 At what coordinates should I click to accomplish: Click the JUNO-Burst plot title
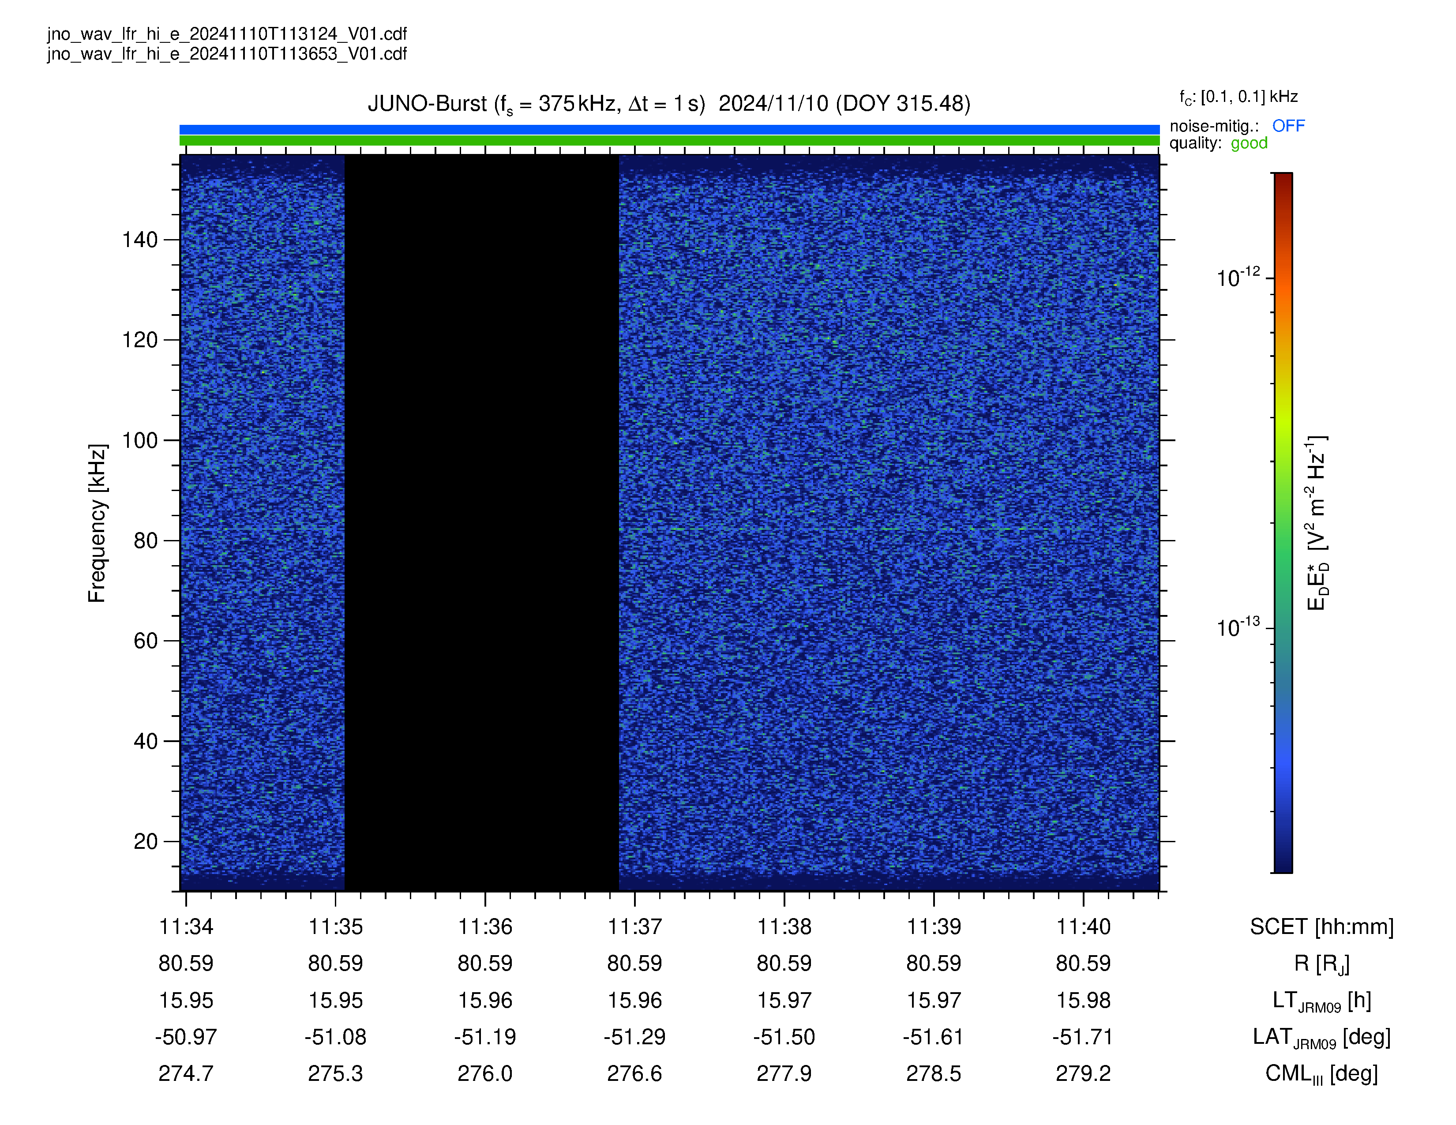tap(669, 104)
